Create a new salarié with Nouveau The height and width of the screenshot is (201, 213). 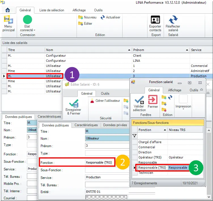tap(87, 17)
